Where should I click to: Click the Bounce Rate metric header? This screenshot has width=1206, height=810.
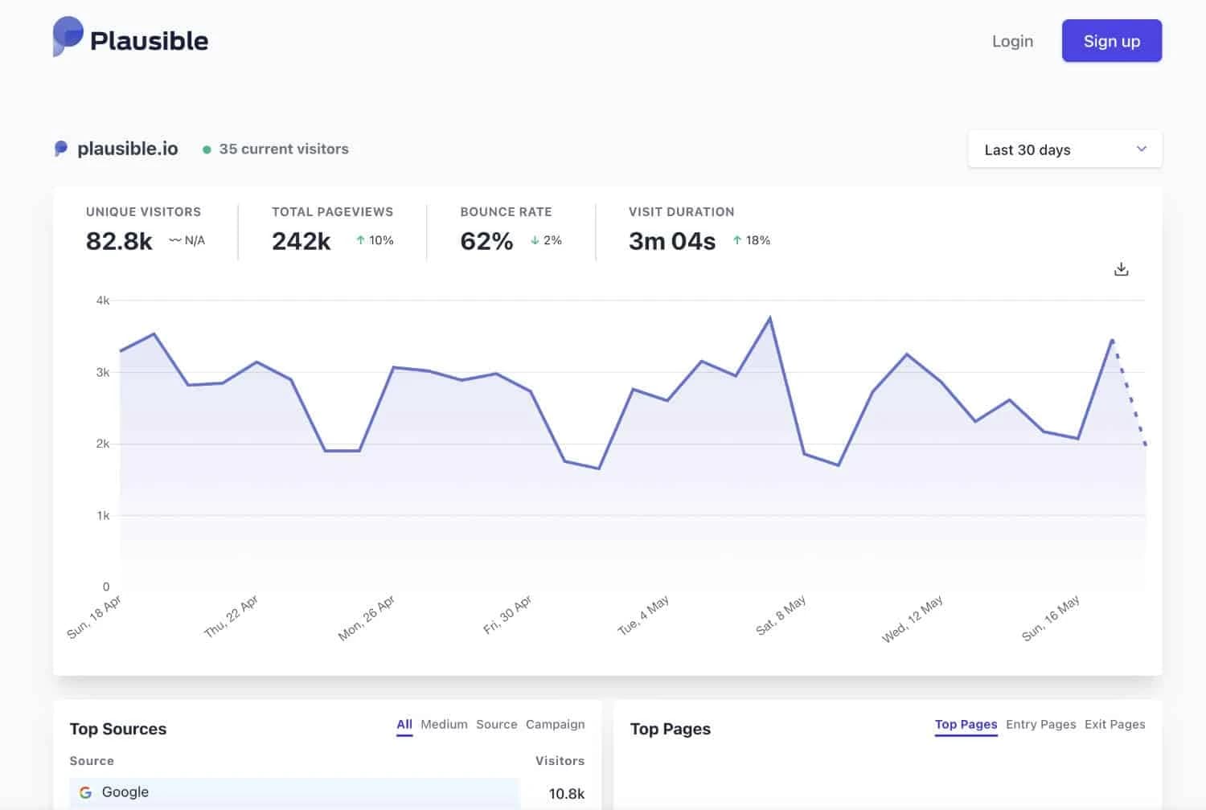506,211
